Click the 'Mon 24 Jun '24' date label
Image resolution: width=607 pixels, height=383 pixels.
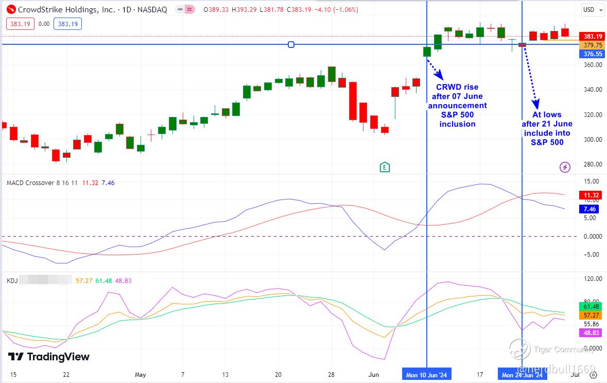[522, 375]
